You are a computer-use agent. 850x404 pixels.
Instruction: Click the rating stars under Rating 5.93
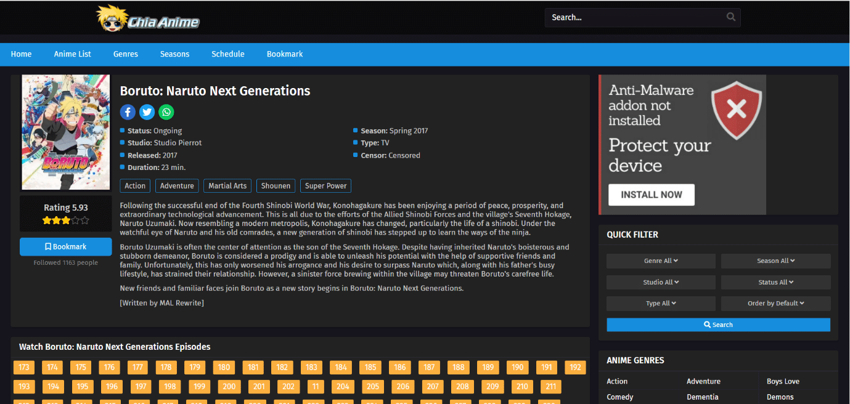tap(65, 220)
